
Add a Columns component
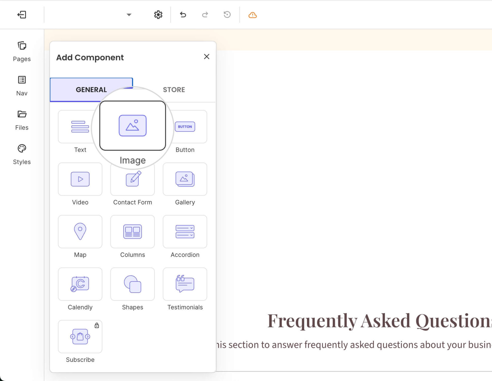coord(133,232)
